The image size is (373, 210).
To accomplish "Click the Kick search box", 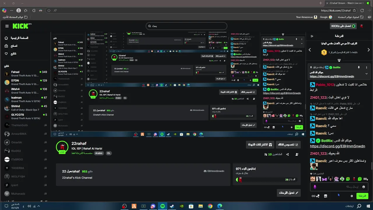I will click(x=186, y=26).
